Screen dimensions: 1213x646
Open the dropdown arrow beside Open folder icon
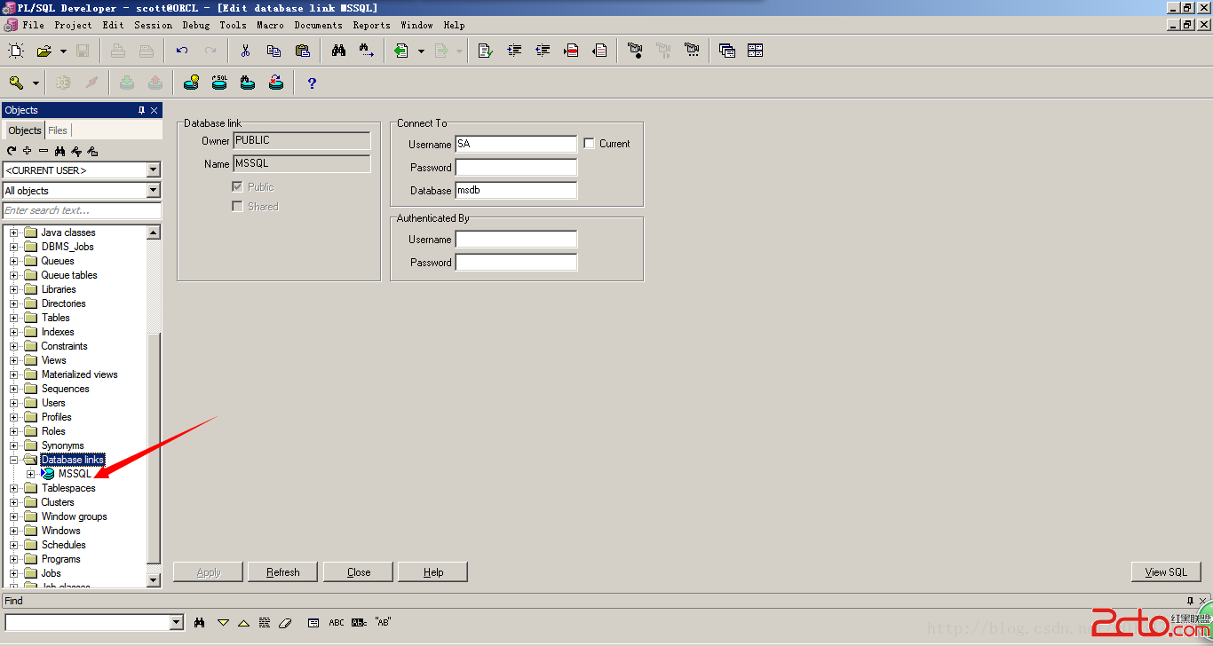pos(63,51)
